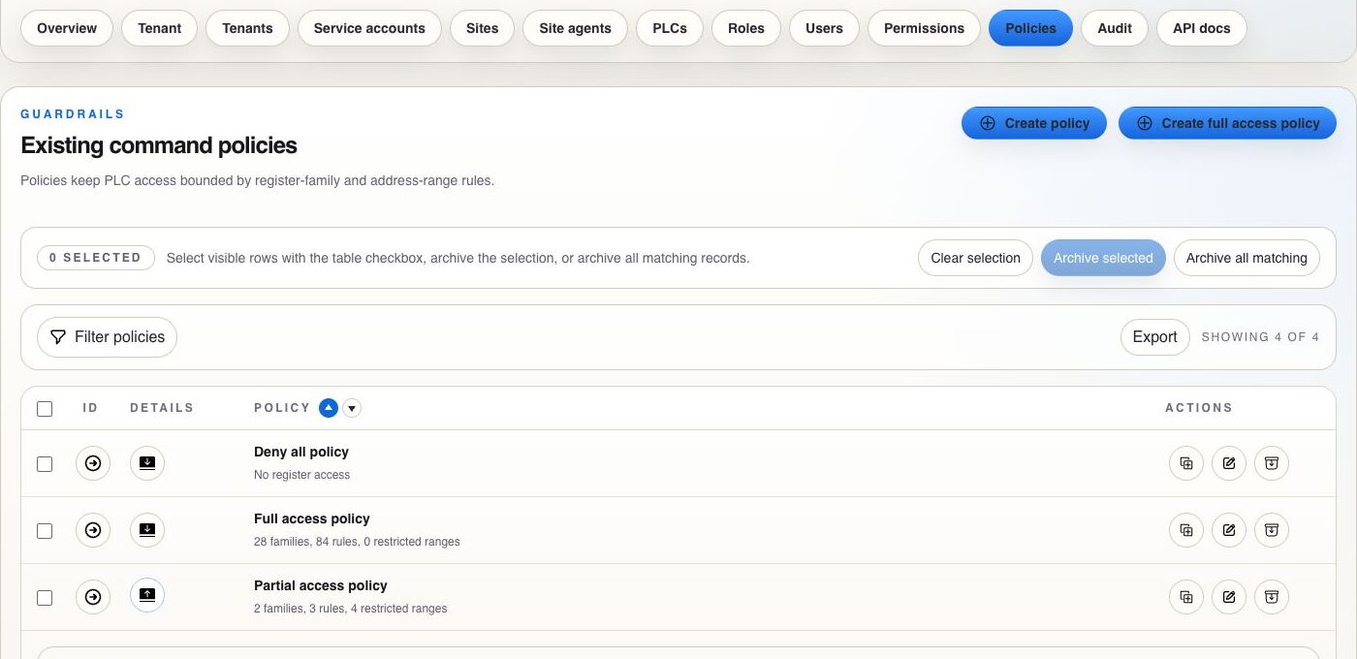Open the PLCs tab

(670, 28)
